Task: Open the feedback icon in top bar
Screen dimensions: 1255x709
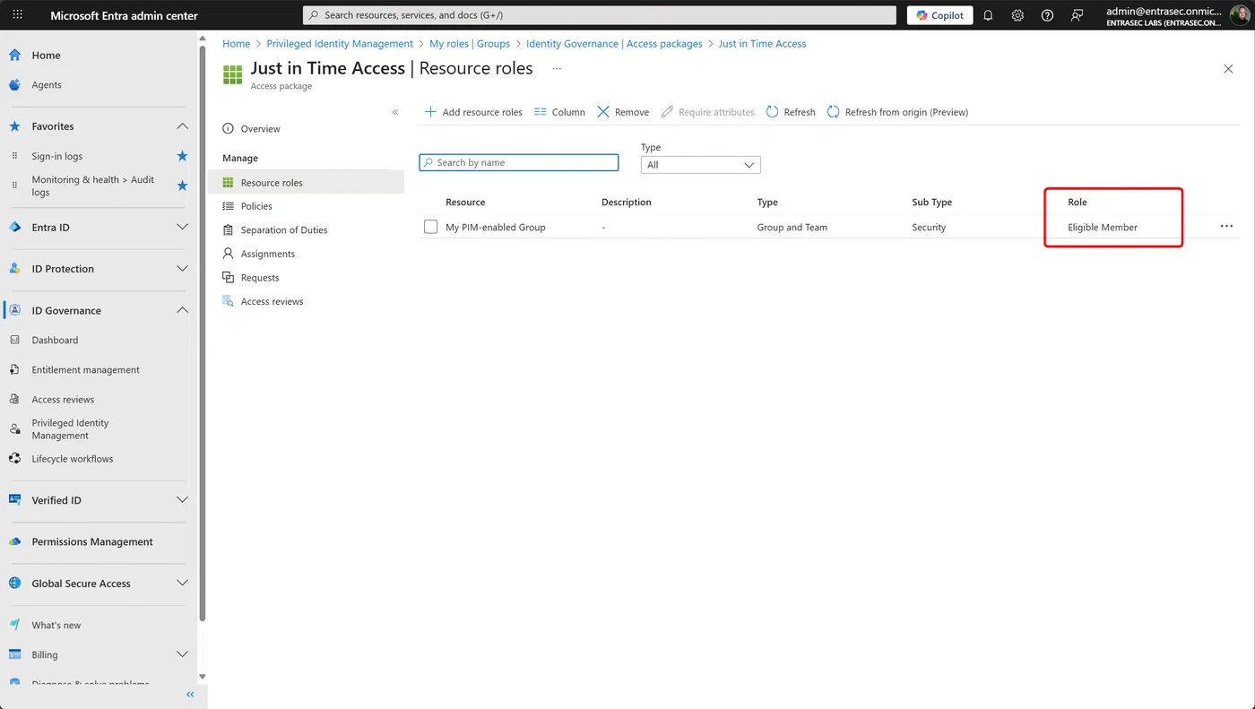Action: click(x=1077, y=15)
